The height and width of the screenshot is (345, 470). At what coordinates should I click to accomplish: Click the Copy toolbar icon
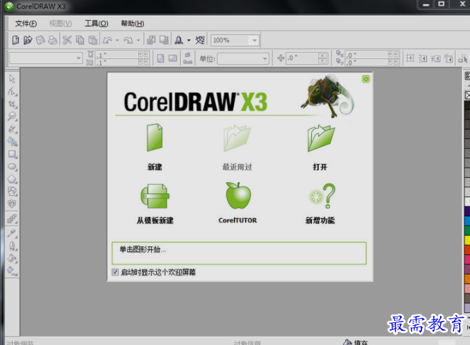80,40
